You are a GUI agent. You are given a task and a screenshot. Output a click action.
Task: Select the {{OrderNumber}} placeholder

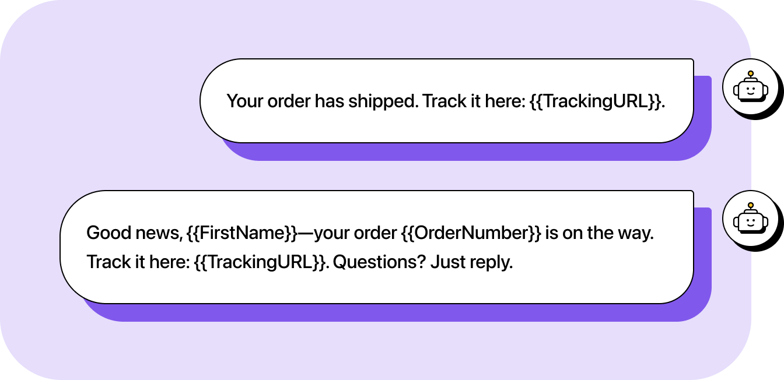pyautogui.click(x=471, y=233)
